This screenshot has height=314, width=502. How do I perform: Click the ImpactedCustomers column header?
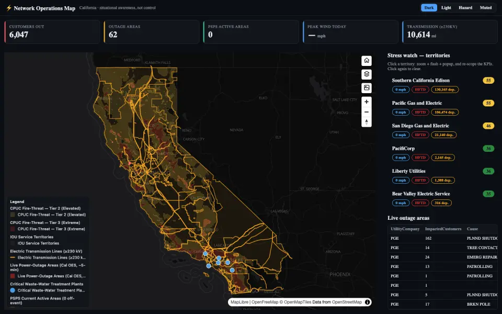443,229
